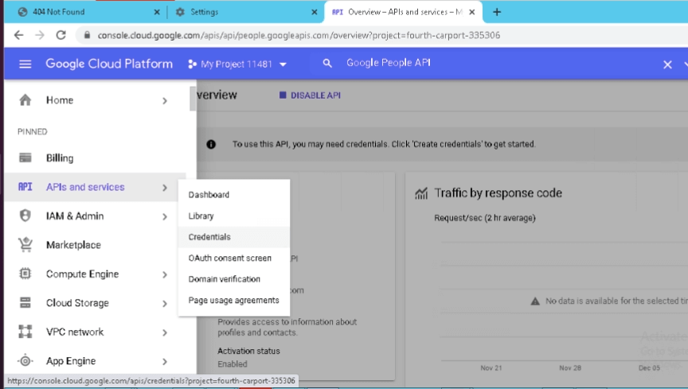Open the hamburger navigation menu

click(x=25, y=64)
